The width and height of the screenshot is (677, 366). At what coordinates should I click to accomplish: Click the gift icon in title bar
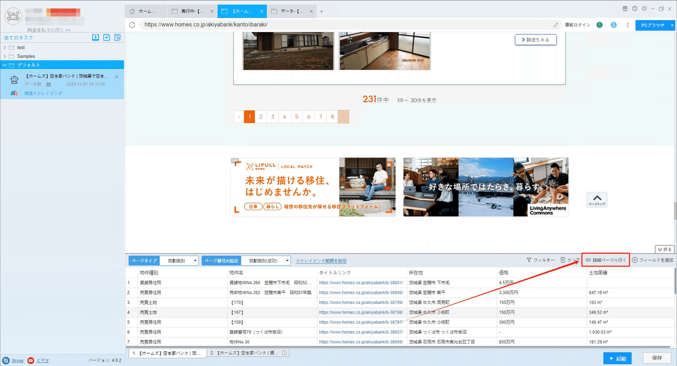coord(625,8)
